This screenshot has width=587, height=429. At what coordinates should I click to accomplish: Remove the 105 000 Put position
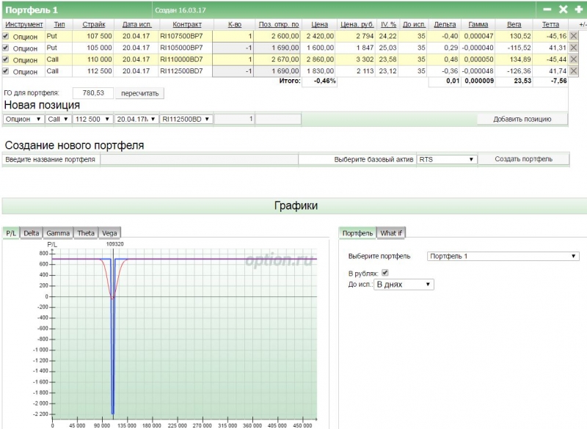574,48
